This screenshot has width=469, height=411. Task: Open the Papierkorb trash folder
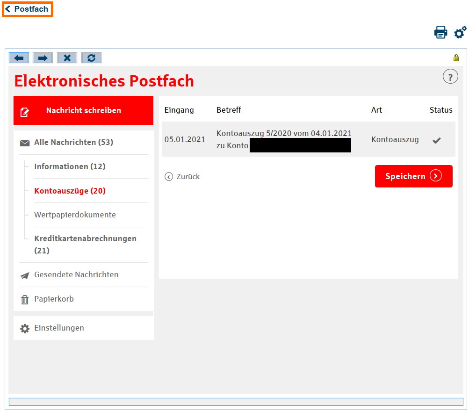pyautogui.click(x=54, y=299)
